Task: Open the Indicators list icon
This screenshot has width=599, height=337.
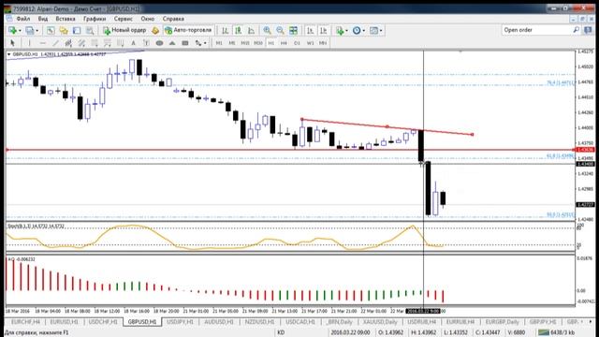Action: coord(339,30)
